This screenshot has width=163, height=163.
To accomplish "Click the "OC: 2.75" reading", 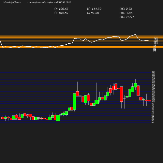I will click(x=126, y=9).
